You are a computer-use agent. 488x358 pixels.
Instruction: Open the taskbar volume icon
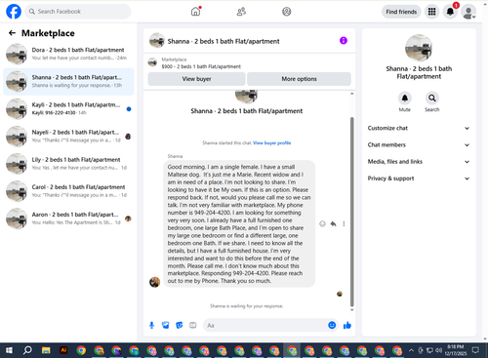coord(439,350)
